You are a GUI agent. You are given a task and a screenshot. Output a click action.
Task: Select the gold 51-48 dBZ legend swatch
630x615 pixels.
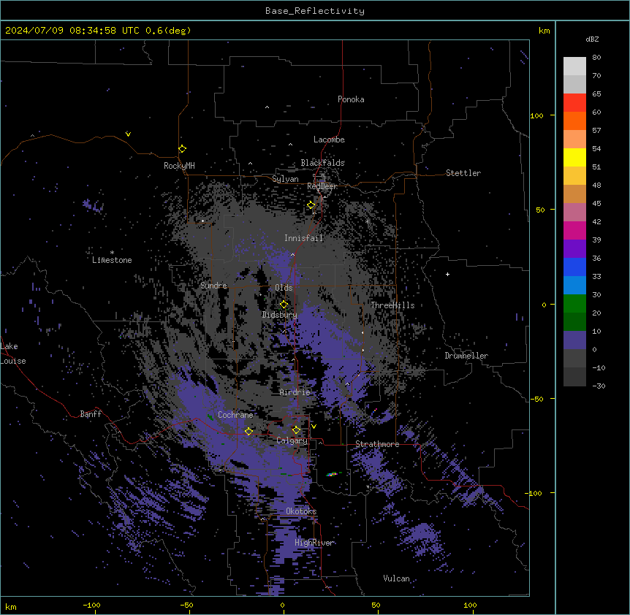click(x=574, y=176)
